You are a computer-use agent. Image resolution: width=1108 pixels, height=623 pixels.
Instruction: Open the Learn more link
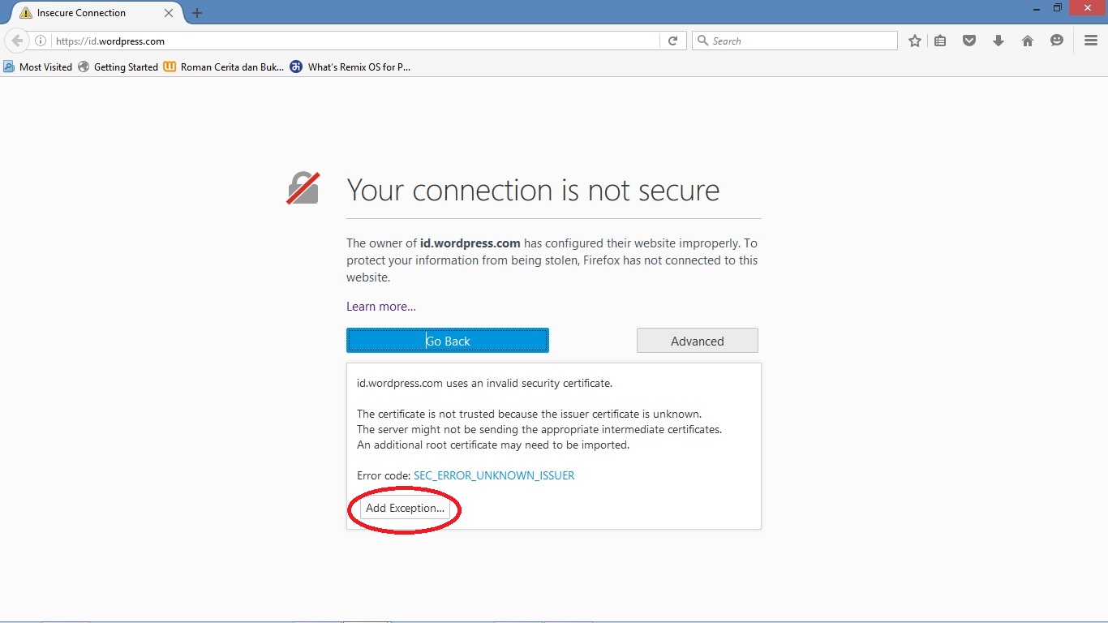[x=380, y=306]
